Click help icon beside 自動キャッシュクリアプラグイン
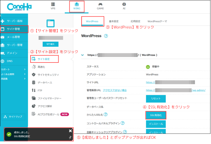 click(125, 132)
